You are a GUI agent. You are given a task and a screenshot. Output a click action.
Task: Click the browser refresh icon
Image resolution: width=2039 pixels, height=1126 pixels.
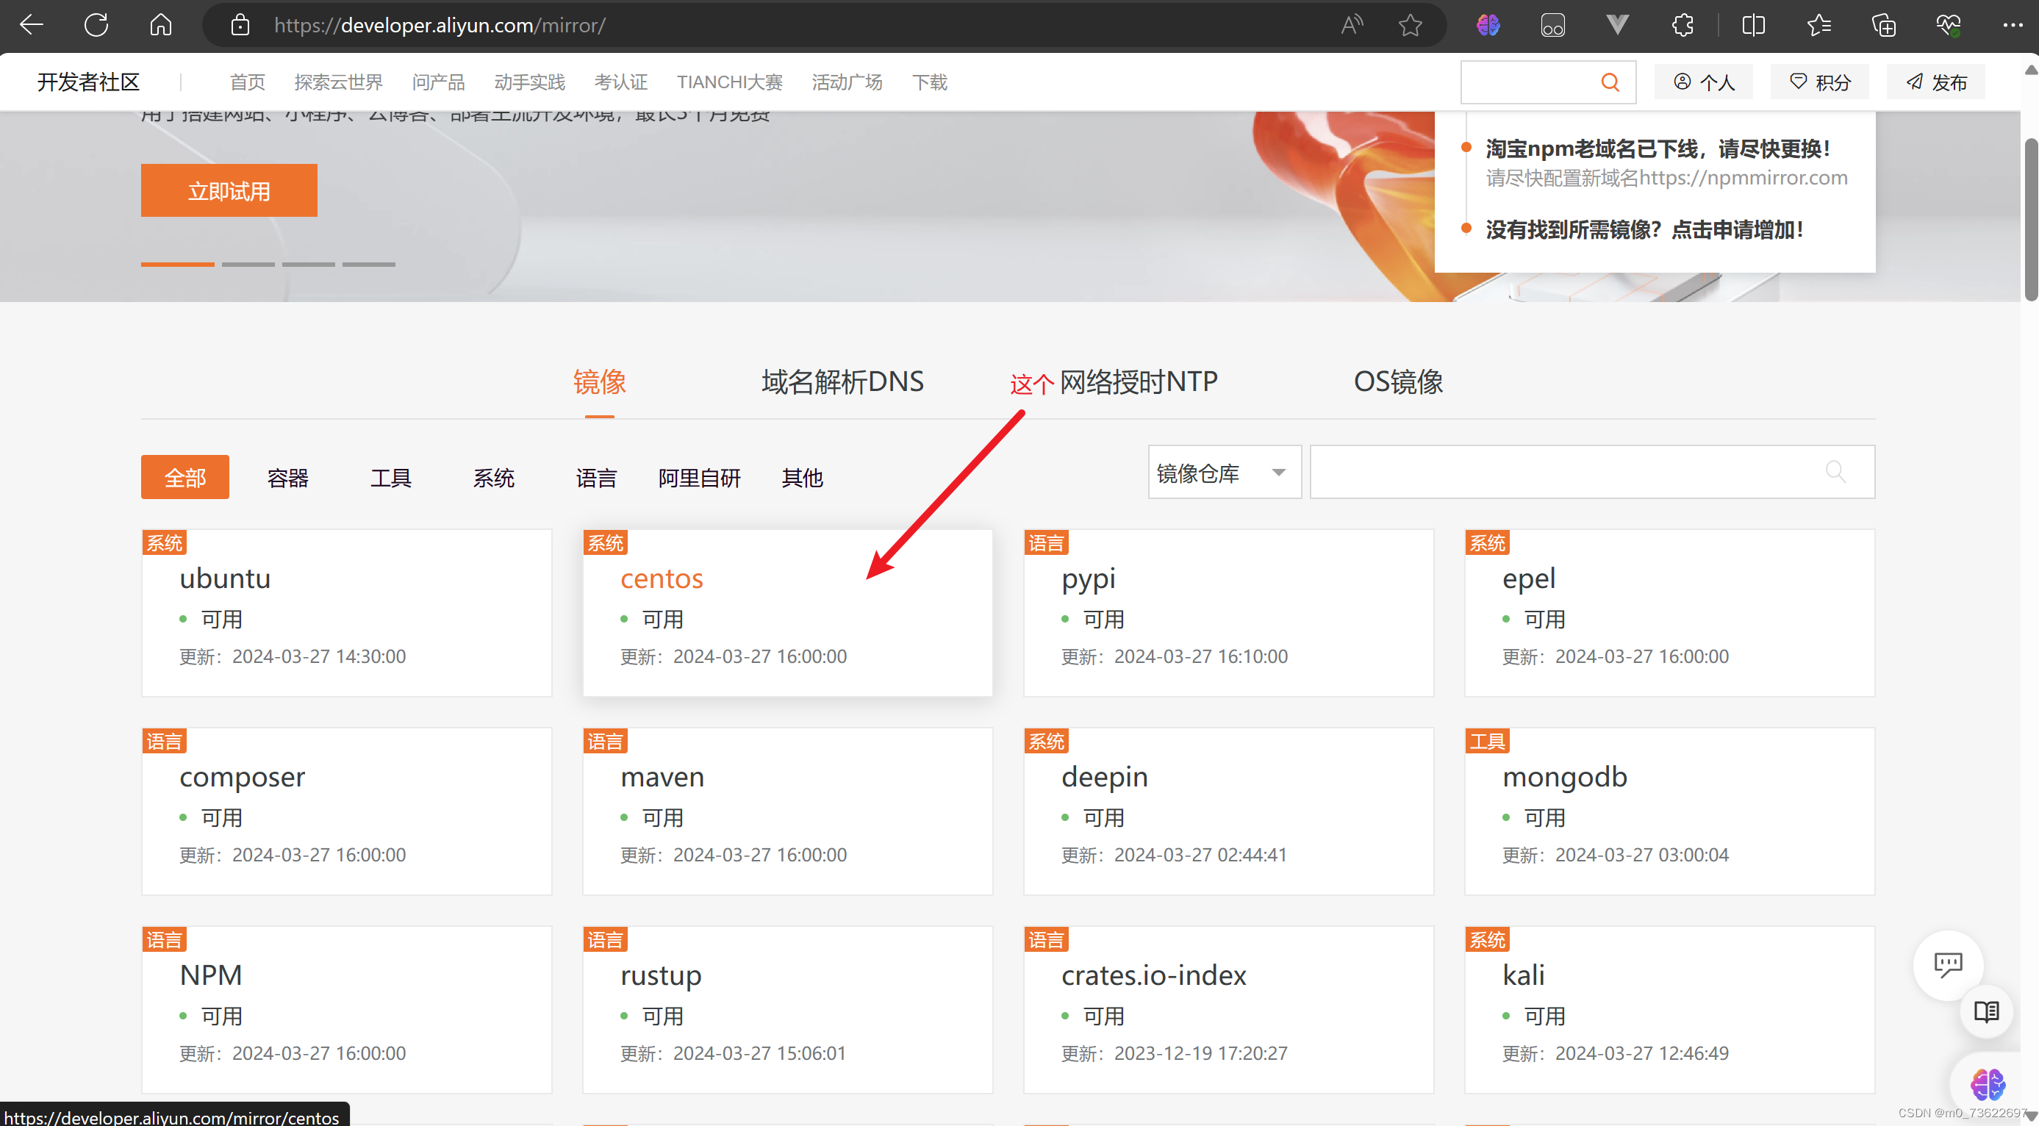96,25
